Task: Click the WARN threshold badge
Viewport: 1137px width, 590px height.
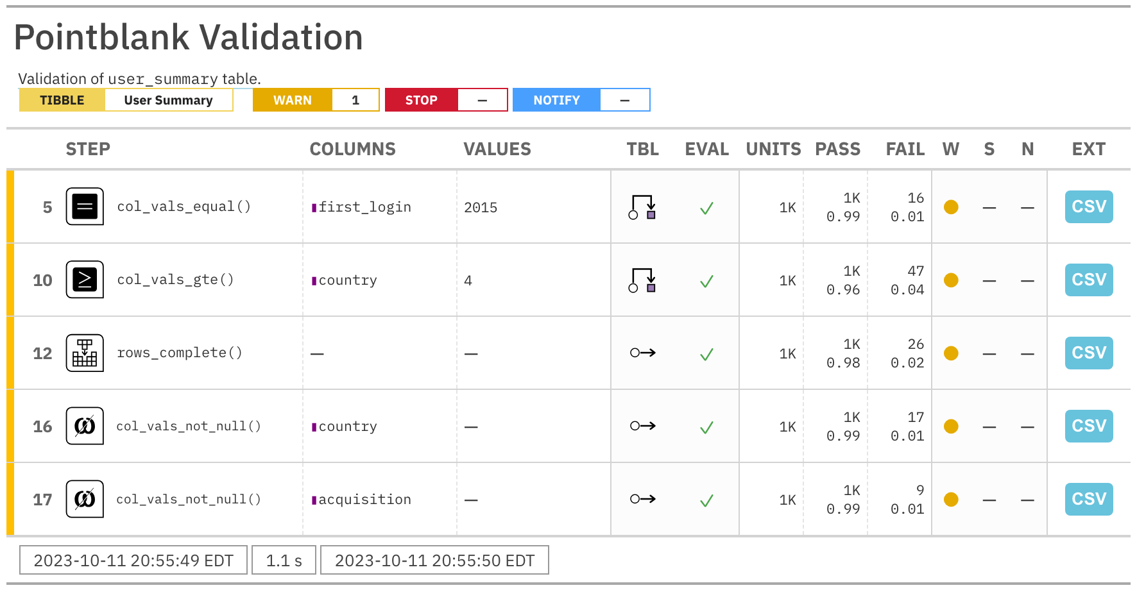Action: click(293, 100)
